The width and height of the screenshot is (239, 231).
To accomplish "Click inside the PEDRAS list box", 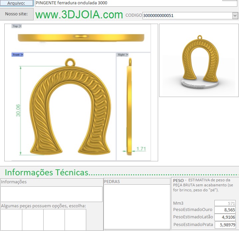I will pos(137,207).
